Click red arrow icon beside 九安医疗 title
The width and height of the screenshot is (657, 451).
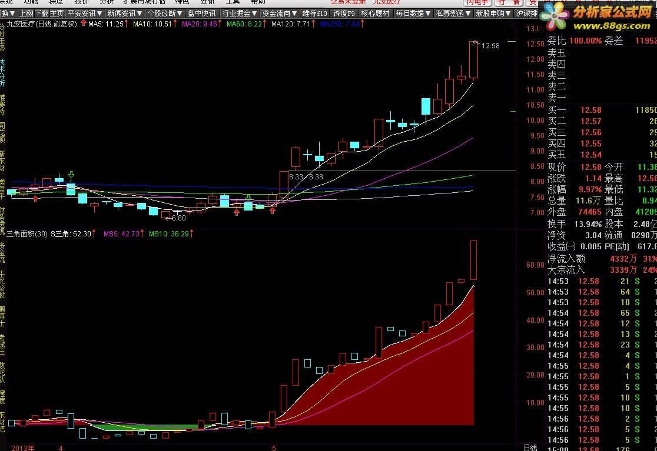click(x=84, y=23)
